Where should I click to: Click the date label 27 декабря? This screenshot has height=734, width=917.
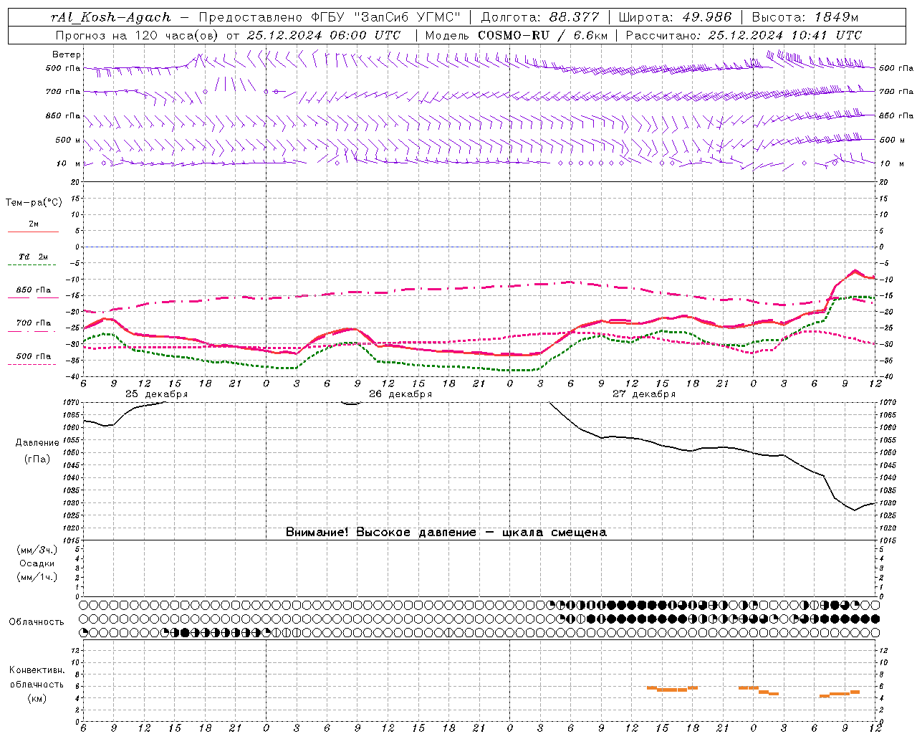pyautogui.click(x=644, y=394)
